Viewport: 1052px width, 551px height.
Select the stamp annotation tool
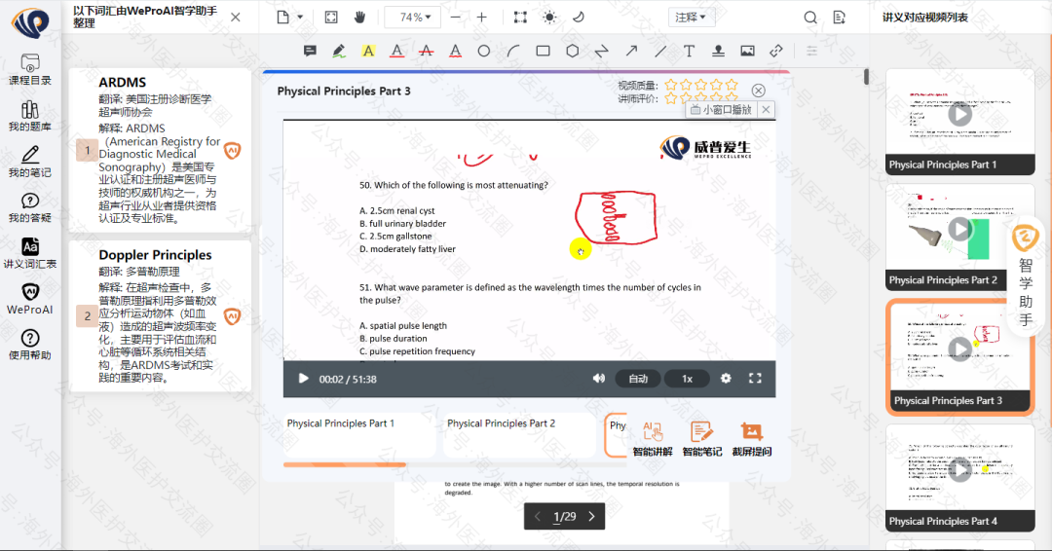(x=718, y=51)
